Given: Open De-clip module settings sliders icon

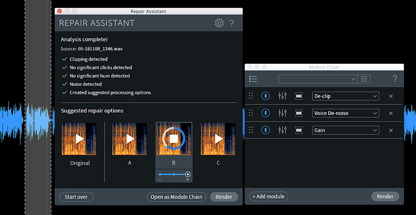Looking at the screenshot, I should click(x=283, y=96).
